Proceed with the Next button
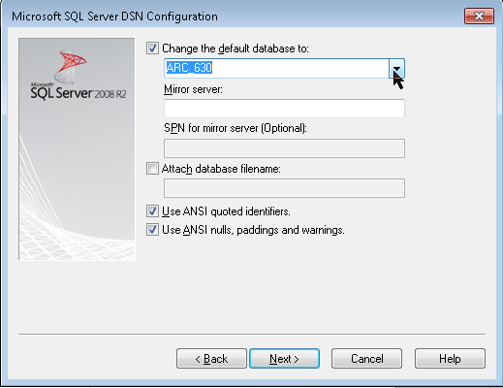The width and height of the screenshot is (503, 388). click(285, 358)
